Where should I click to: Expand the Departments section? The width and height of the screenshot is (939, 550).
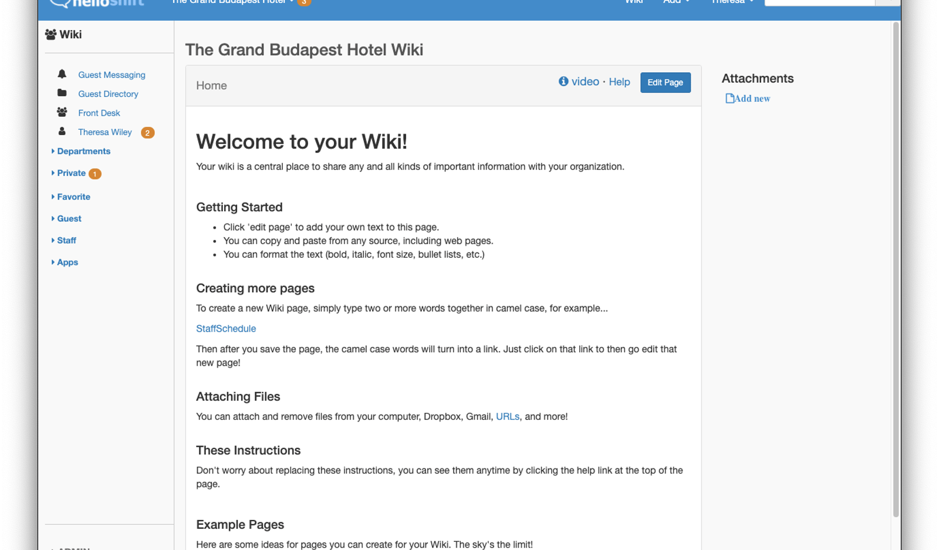coord(81,151)
